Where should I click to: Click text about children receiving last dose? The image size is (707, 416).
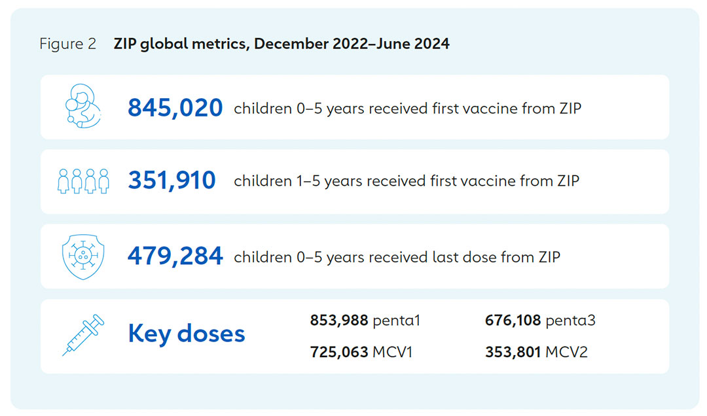[x=397, y=256]
